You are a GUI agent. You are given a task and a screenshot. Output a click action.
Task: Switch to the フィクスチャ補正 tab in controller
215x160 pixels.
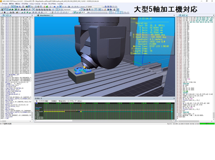click(x=44, y=101)
